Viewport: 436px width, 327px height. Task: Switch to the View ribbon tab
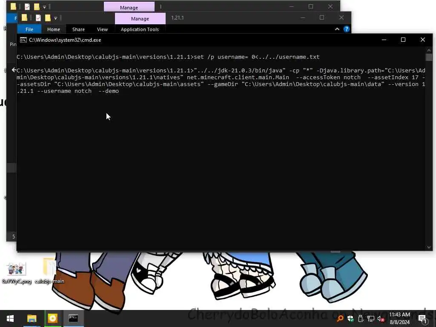click(x=102, y=29)
